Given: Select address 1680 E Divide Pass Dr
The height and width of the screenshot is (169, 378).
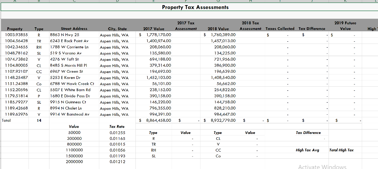Looking at the screenshot, I should [x=70, y=96].
